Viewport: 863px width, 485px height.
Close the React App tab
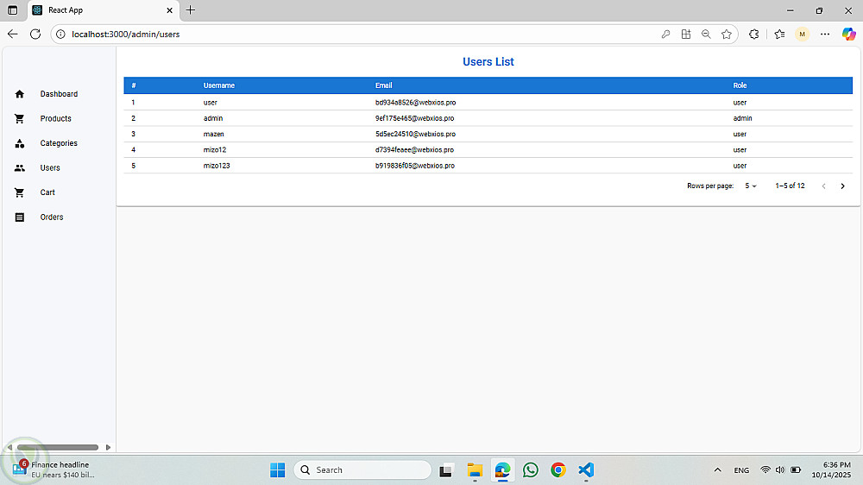[169, 9]
